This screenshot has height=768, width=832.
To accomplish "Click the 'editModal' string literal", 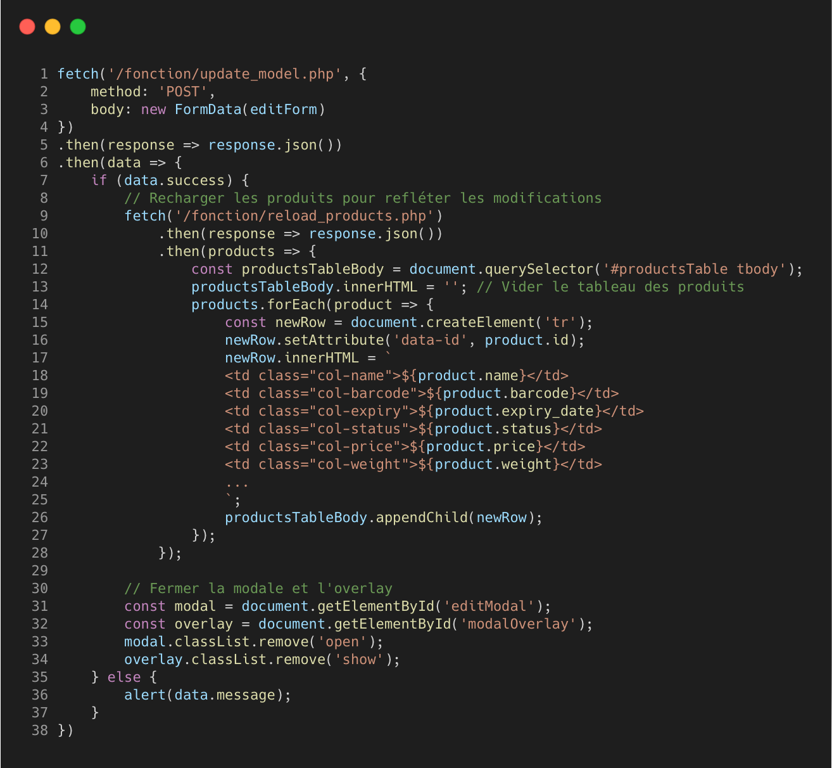I will 488,606.
